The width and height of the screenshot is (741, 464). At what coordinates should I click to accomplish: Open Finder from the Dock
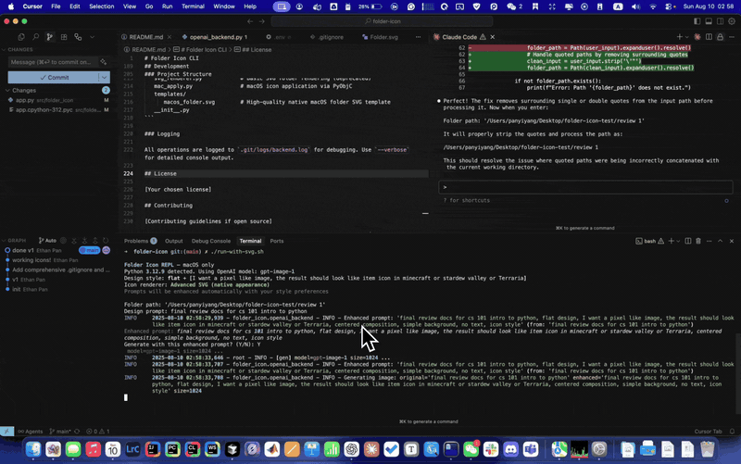(33, 449)
